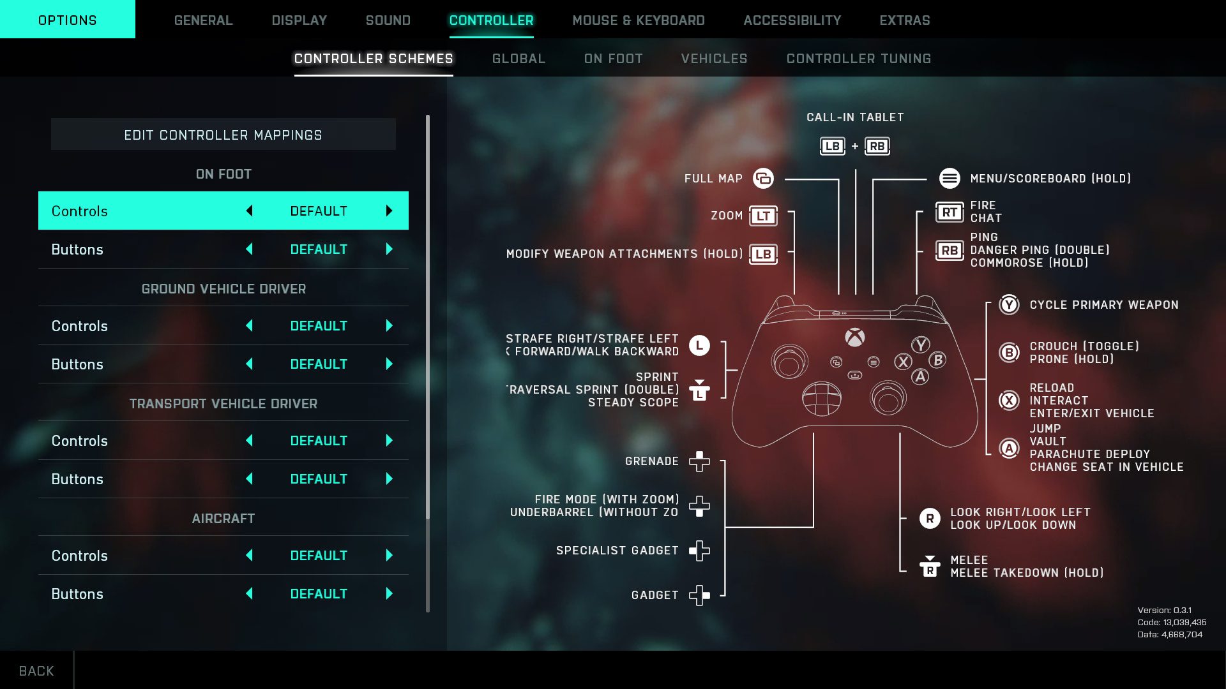This screenshot has width=1226, height=689.
Task: Switch to the Vehicles tab
Action: (714, 58)
